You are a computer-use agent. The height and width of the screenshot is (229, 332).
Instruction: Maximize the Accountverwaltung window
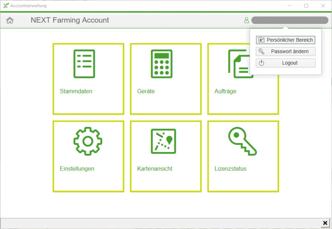pyautogui.click(x=306, y=6)
